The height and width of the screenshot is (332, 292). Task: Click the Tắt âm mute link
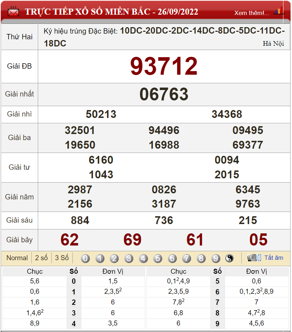click(x=273, y=258)
